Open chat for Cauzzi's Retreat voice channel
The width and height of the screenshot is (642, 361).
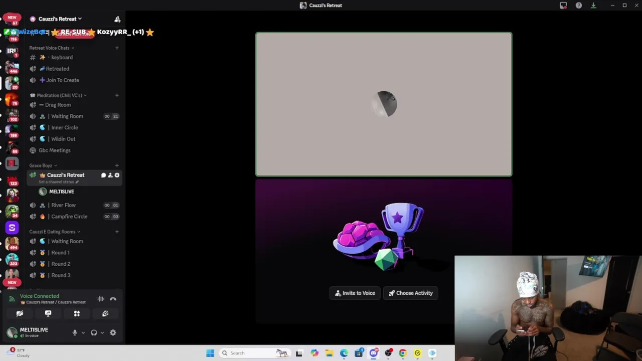coord(103,175)
